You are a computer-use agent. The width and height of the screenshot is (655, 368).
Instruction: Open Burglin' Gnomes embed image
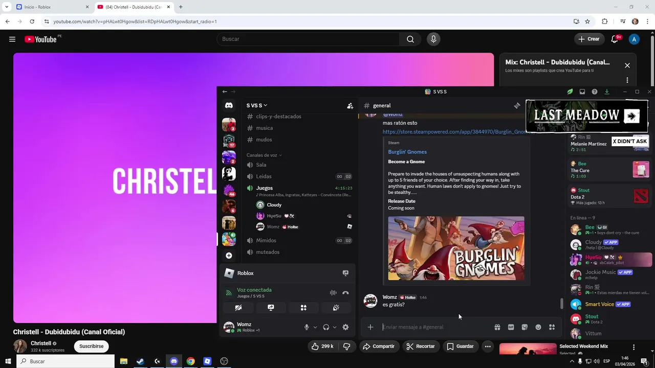[456, 248]
